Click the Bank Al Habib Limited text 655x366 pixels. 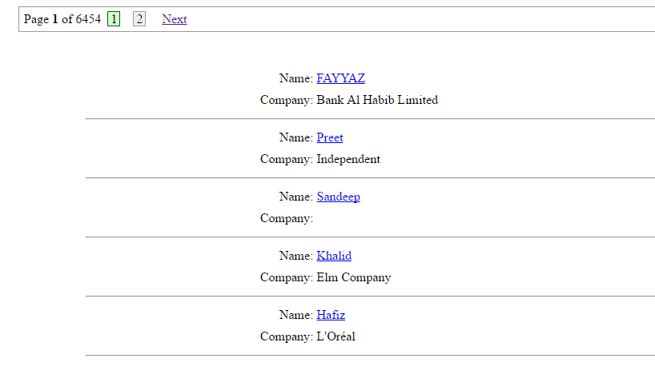[x=376, y=100]
